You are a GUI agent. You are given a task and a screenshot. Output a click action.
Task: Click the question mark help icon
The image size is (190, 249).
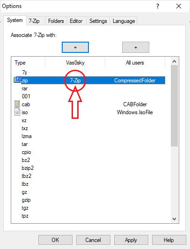pos(157,6)
